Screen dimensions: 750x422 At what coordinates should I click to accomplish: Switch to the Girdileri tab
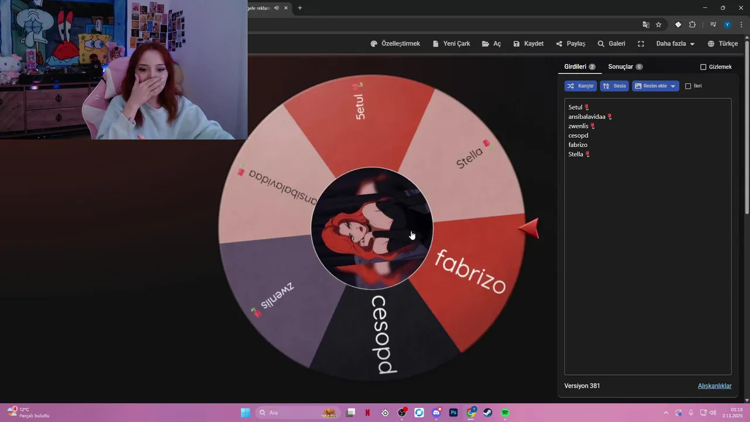tap(579, 67)
